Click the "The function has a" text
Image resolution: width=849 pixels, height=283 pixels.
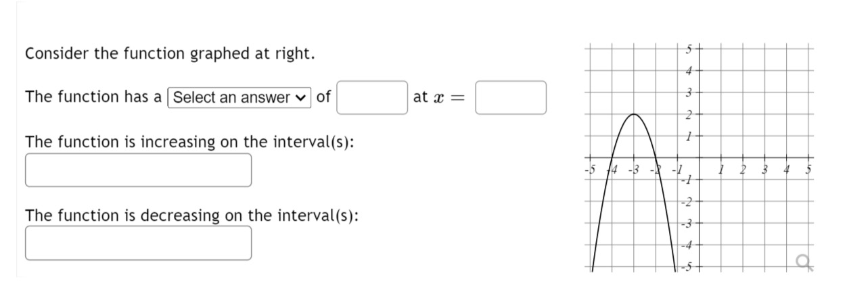(x=93, y=97)
